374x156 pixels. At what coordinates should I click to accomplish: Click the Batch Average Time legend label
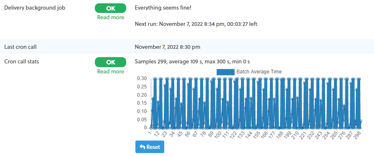[259, 72]
